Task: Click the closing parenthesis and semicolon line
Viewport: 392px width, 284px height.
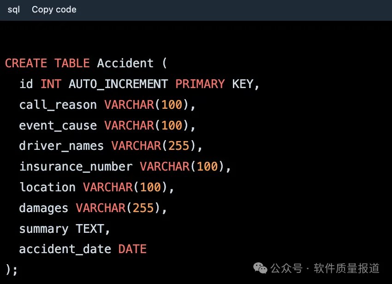Action: [12, 269]
